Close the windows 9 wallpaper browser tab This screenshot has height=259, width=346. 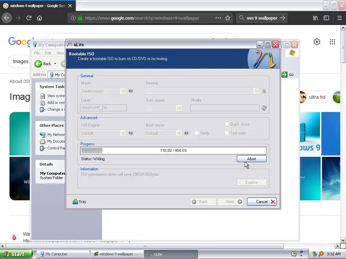click(70, 6)
